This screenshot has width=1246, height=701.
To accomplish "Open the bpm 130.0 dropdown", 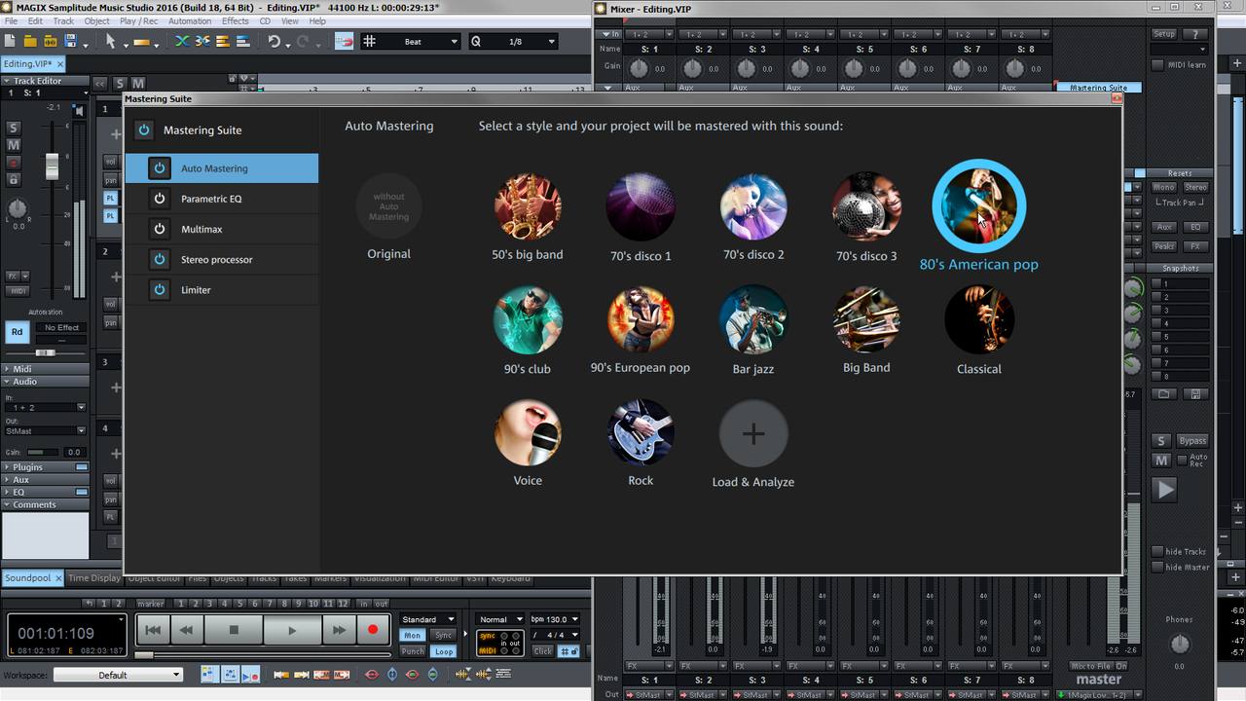I will tap(555, 619).
